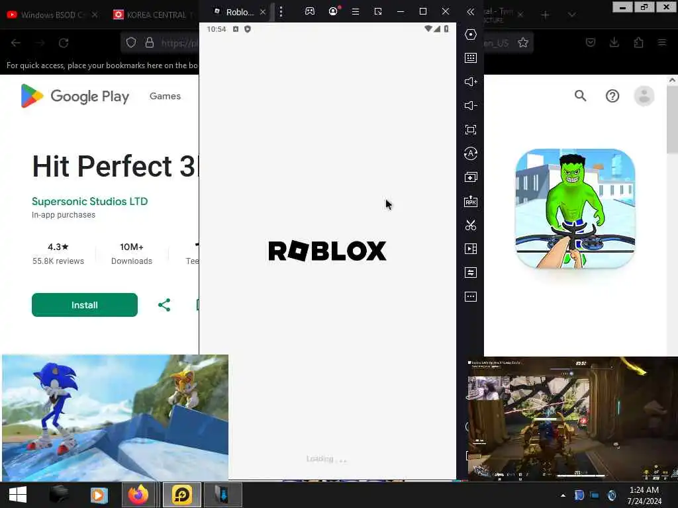Bookmark page with star icon
This screenshot has width=678, height=508.
523,42
